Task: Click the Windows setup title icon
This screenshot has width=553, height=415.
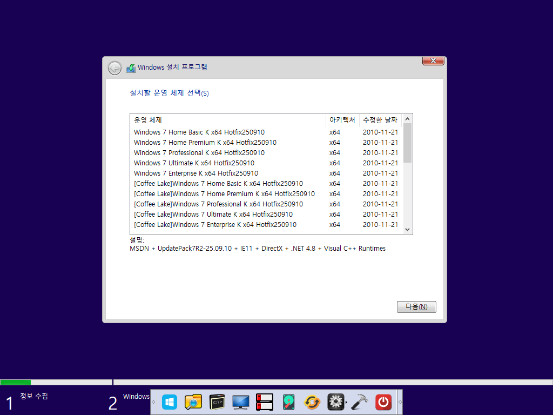Action: click(x=131, y=68)
